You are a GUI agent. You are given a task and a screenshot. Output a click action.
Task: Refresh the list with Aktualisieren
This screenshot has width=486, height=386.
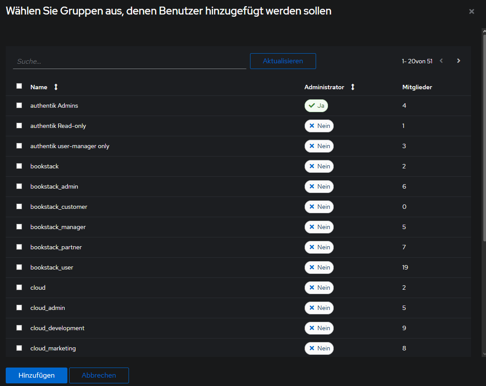tap(283, 61)
